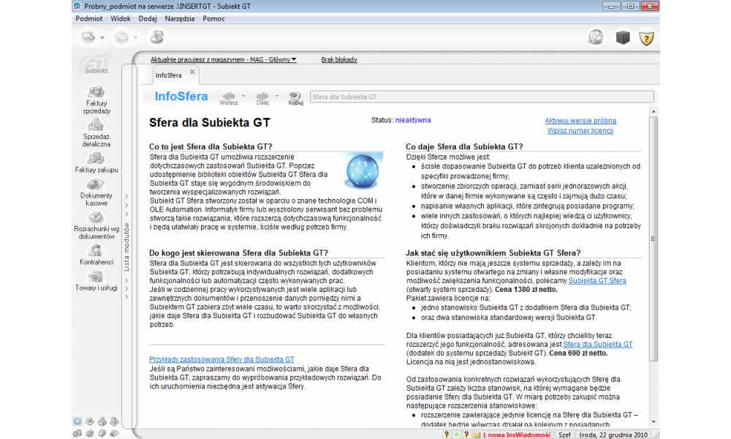
Task: Click the black cube icon at top right
Action: coord(622,37)
